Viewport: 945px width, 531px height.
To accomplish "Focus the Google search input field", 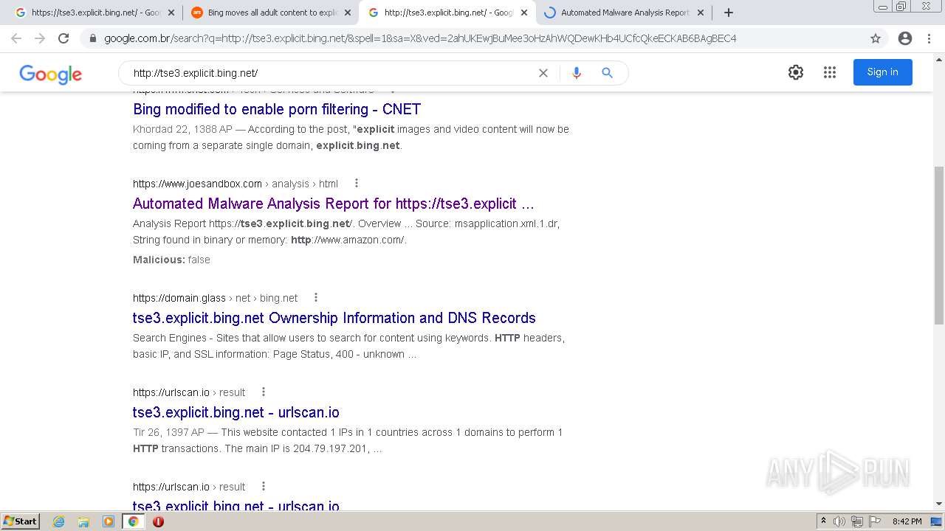I will [x=332, y=73].
